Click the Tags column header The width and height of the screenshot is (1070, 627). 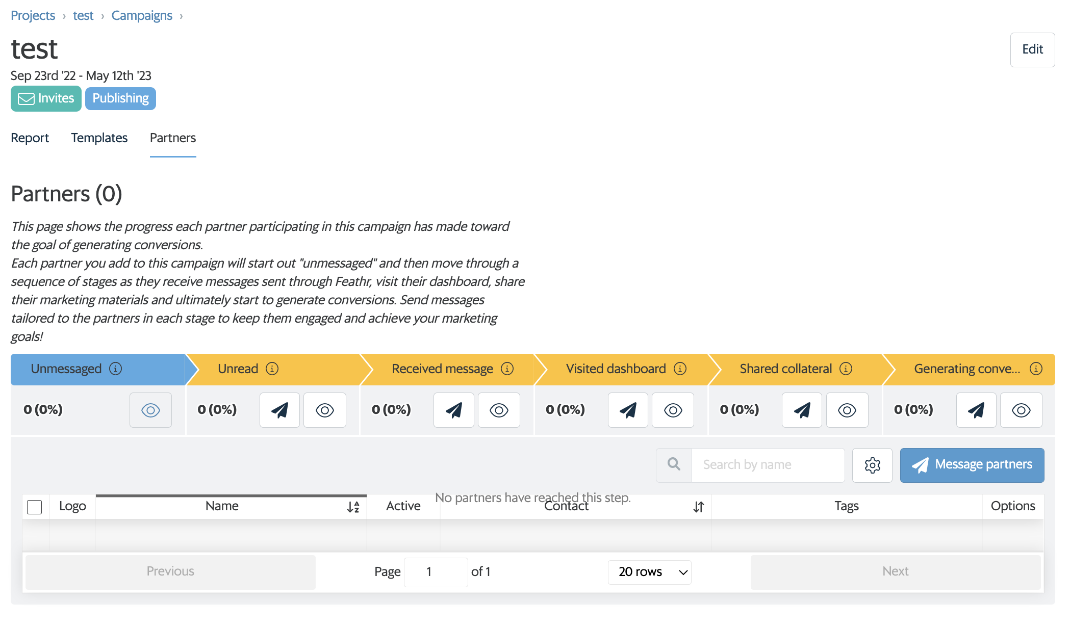point(847,506)
